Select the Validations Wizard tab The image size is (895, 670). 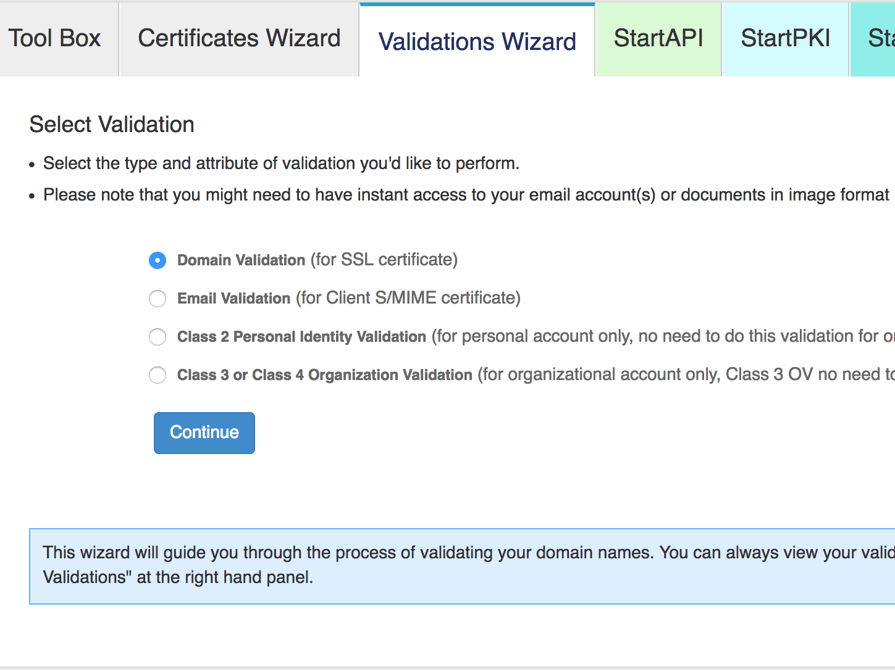477,41
